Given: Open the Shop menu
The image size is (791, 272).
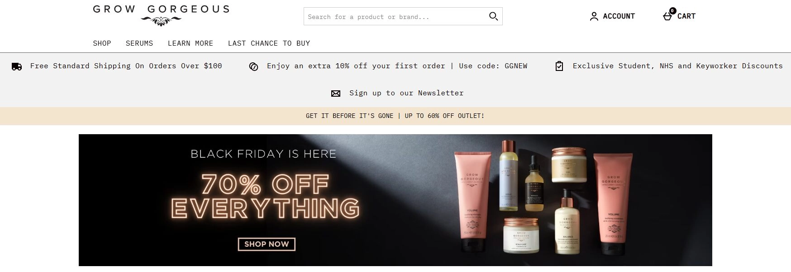Looking at the screenshot, I should click(102, 43).
